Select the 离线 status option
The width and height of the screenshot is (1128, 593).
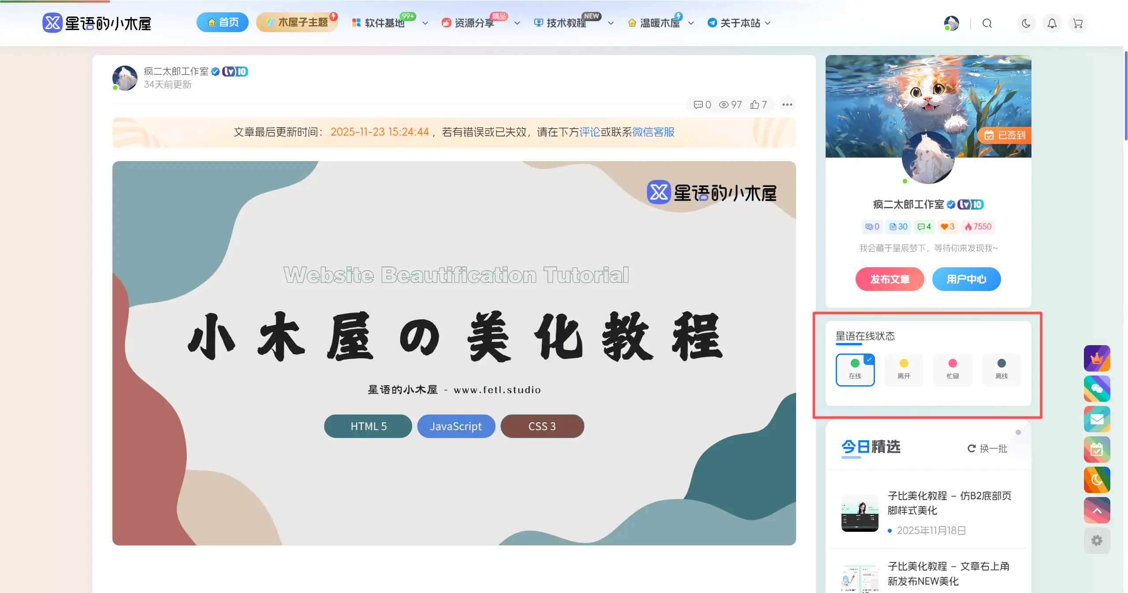click(1001, 369)
